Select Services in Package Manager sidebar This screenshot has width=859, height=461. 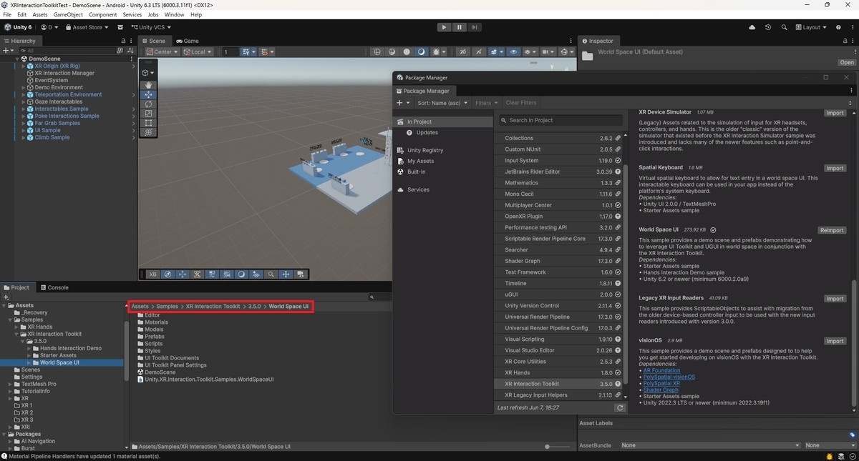pos(418,189)
